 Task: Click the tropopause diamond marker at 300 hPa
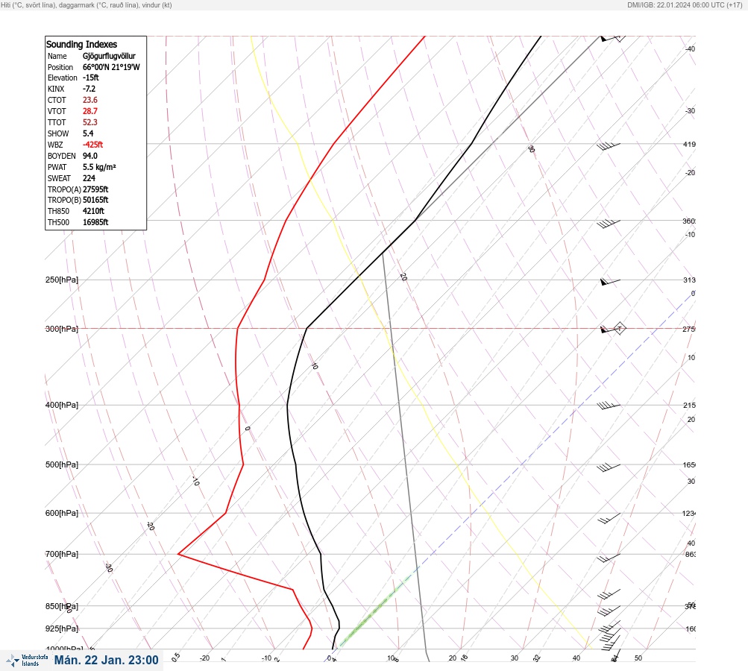click(619, 328)
